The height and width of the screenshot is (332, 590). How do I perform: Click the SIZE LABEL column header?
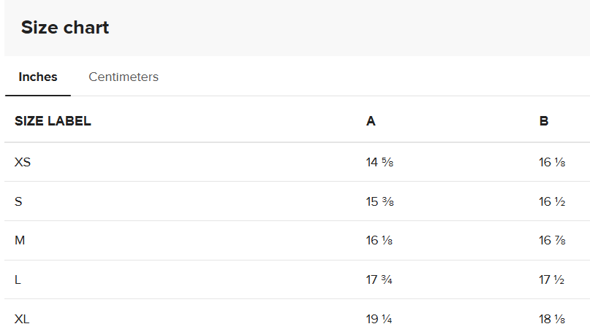[53, 121]
